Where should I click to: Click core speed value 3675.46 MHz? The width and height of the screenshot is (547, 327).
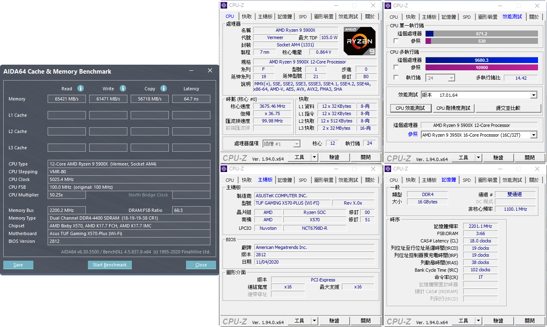pyautogui.click(x=273, y=106)
